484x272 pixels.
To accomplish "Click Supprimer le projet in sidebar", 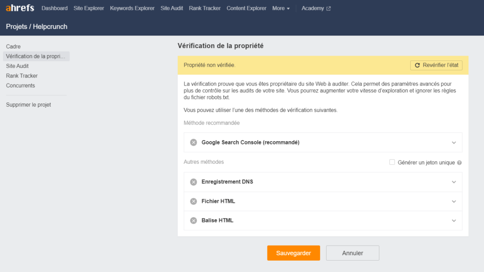I will coord(28,104).
